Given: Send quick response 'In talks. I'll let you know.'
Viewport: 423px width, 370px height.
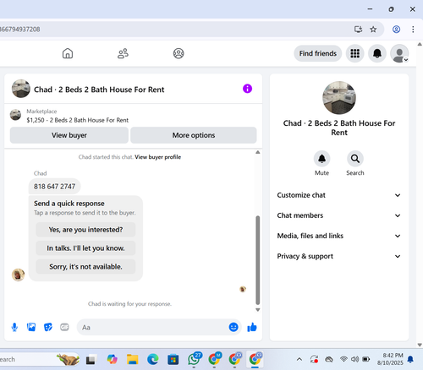Looking at the screenshot, I should point(85,248).
